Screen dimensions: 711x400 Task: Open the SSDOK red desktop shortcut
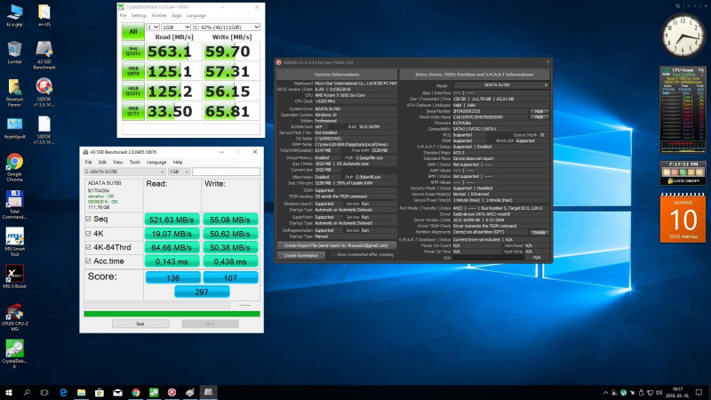tap(44, 92)
